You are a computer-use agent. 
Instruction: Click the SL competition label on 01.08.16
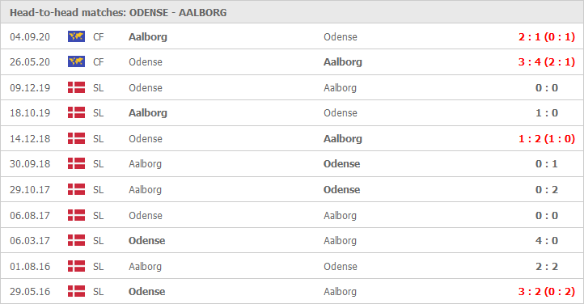[99, 267]
